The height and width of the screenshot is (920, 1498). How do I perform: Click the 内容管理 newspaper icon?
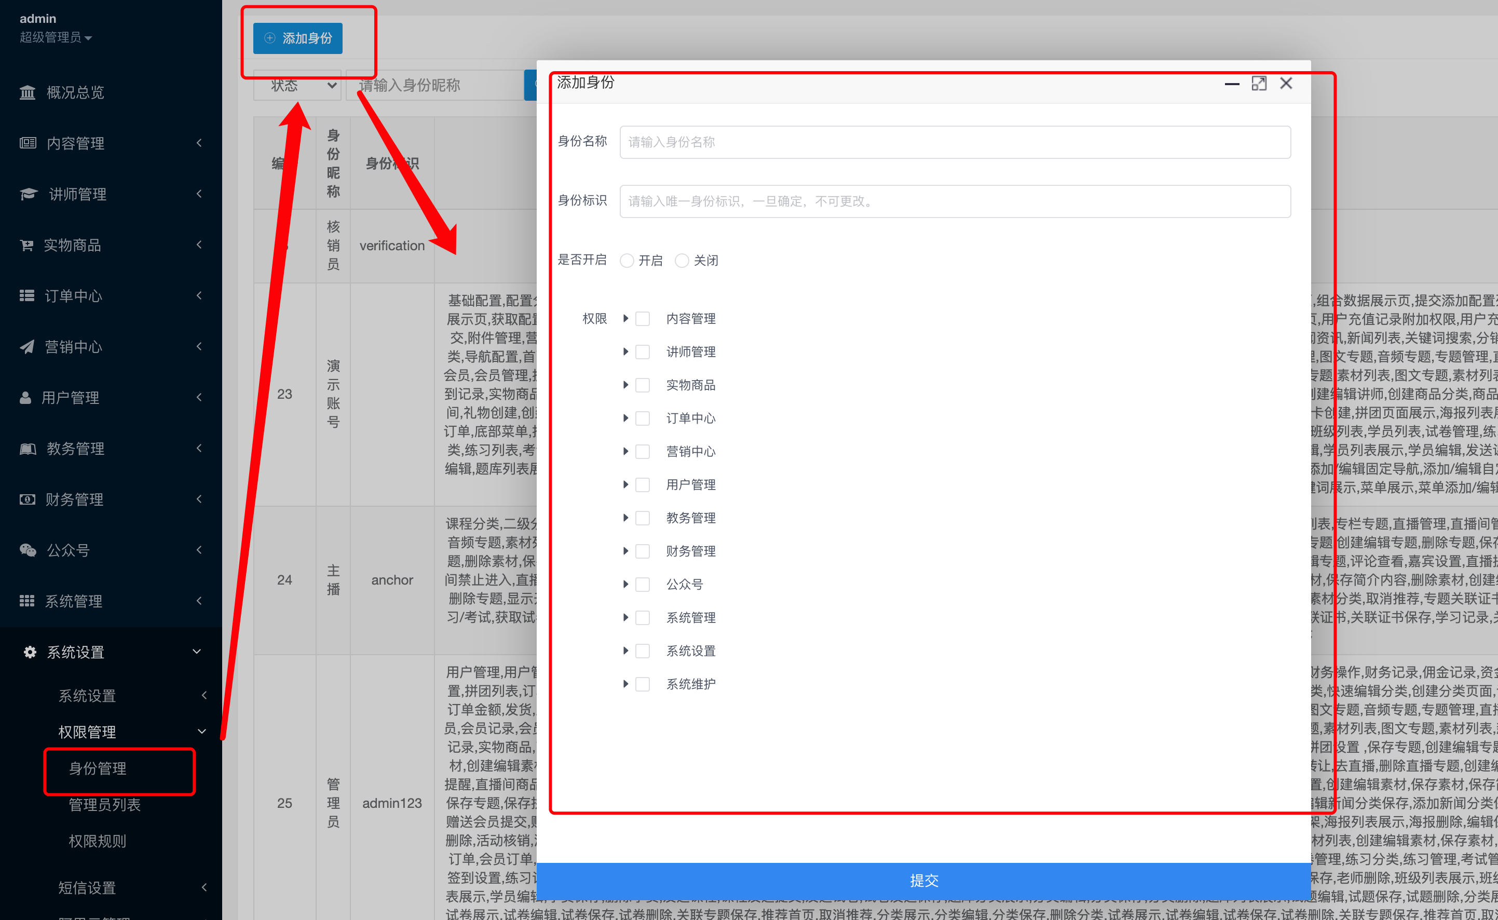tap(28, 143)
